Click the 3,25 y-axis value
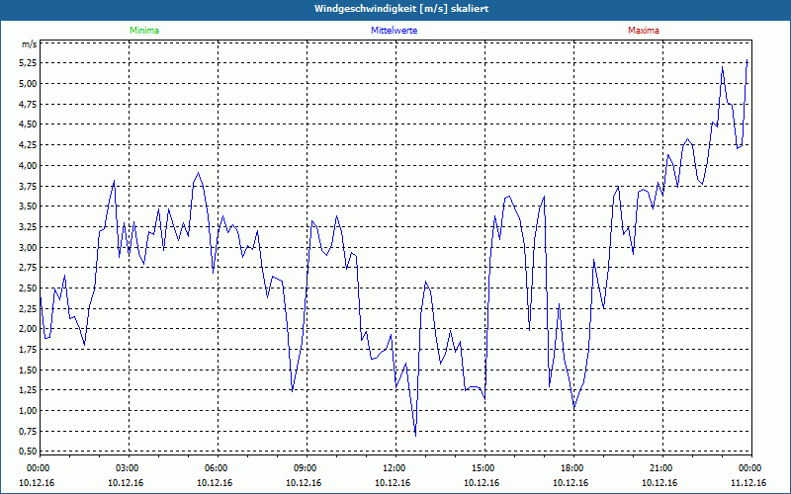This screenshot has height=494, width=791. pyautogui.click(x=29, y=227)
